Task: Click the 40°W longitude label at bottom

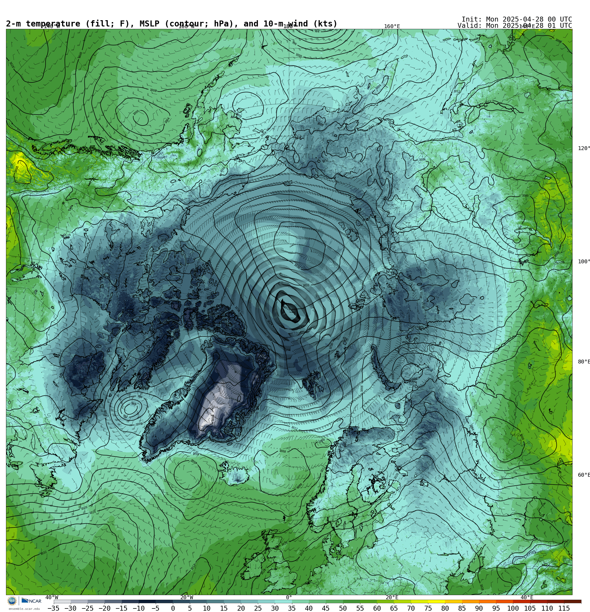Action: click(x=52, y=598)
